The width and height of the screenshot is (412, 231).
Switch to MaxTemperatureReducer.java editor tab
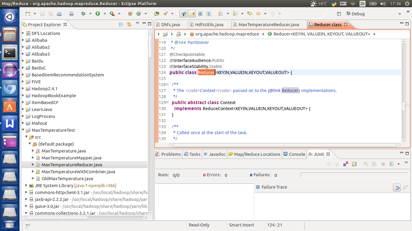(269, 25)
